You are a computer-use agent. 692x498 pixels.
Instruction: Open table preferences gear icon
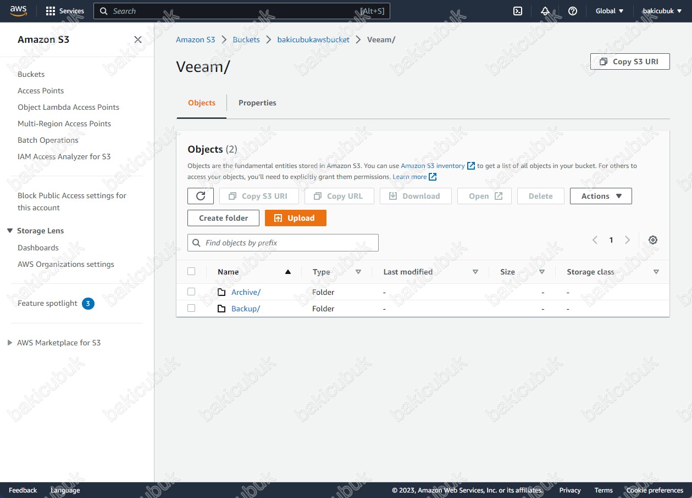click(x=652, y=240)
